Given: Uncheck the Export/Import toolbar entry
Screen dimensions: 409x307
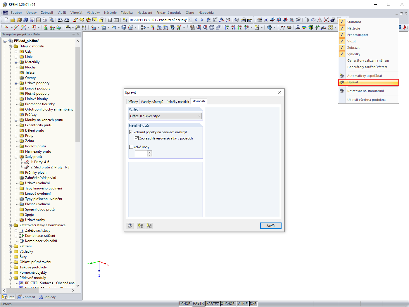Looking at the screenshot, I should 342,35.
